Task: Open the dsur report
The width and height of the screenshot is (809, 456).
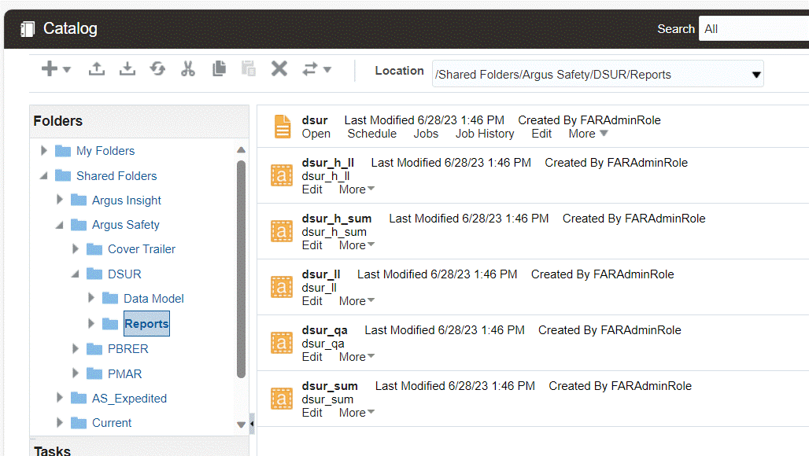Action: 316,134
